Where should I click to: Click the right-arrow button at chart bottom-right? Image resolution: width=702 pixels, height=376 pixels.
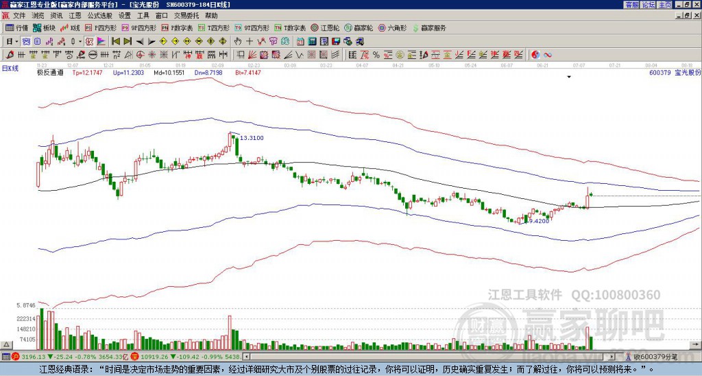point(695,344)
